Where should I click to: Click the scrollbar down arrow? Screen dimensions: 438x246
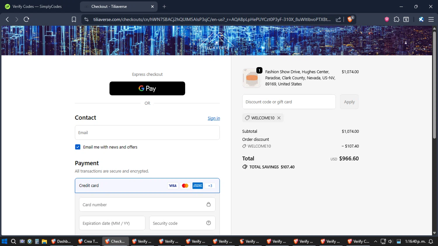click(434, 233)
